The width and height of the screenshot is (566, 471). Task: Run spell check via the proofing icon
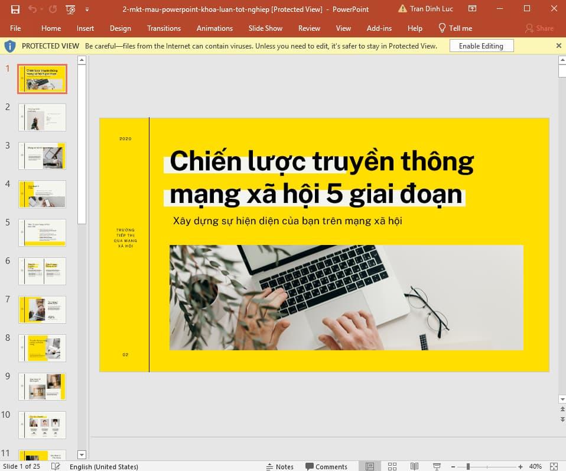(x=55, y=466)
